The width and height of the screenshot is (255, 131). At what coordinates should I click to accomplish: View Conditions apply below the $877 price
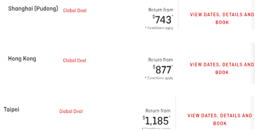[159, 78]
